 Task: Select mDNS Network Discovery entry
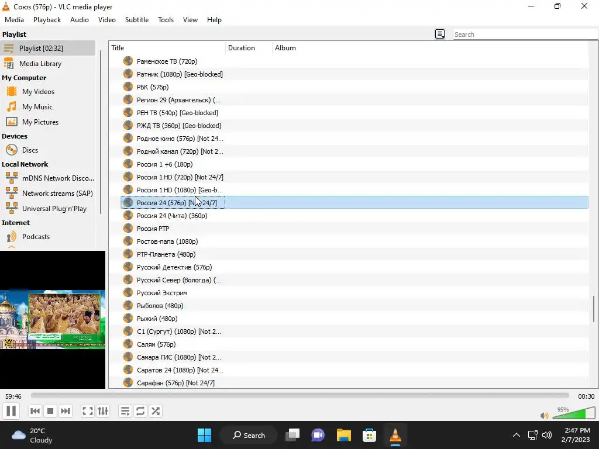[x=48, y=178]
